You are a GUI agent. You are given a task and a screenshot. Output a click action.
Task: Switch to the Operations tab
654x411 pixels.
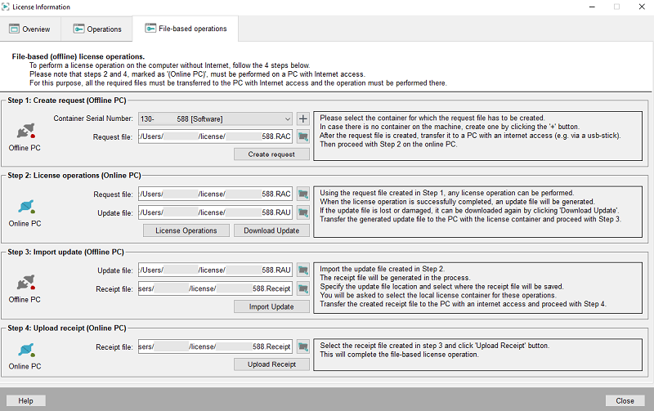tap(96, 29)
